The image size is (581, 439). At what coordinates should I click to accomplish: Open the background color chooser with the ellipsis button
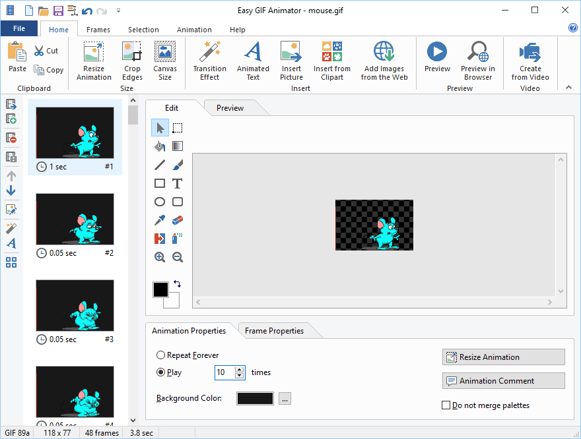point(285,398)
